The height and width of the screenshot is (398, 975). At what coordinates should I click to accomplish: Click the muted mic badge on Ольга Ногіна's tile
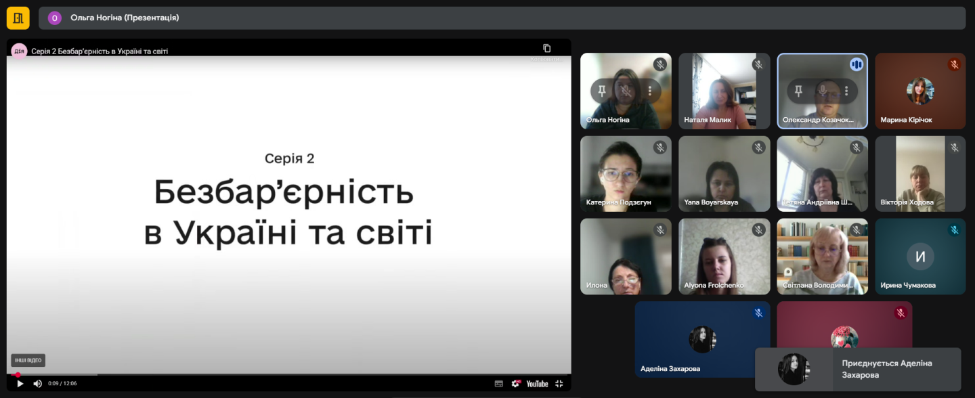coord(660,64)
